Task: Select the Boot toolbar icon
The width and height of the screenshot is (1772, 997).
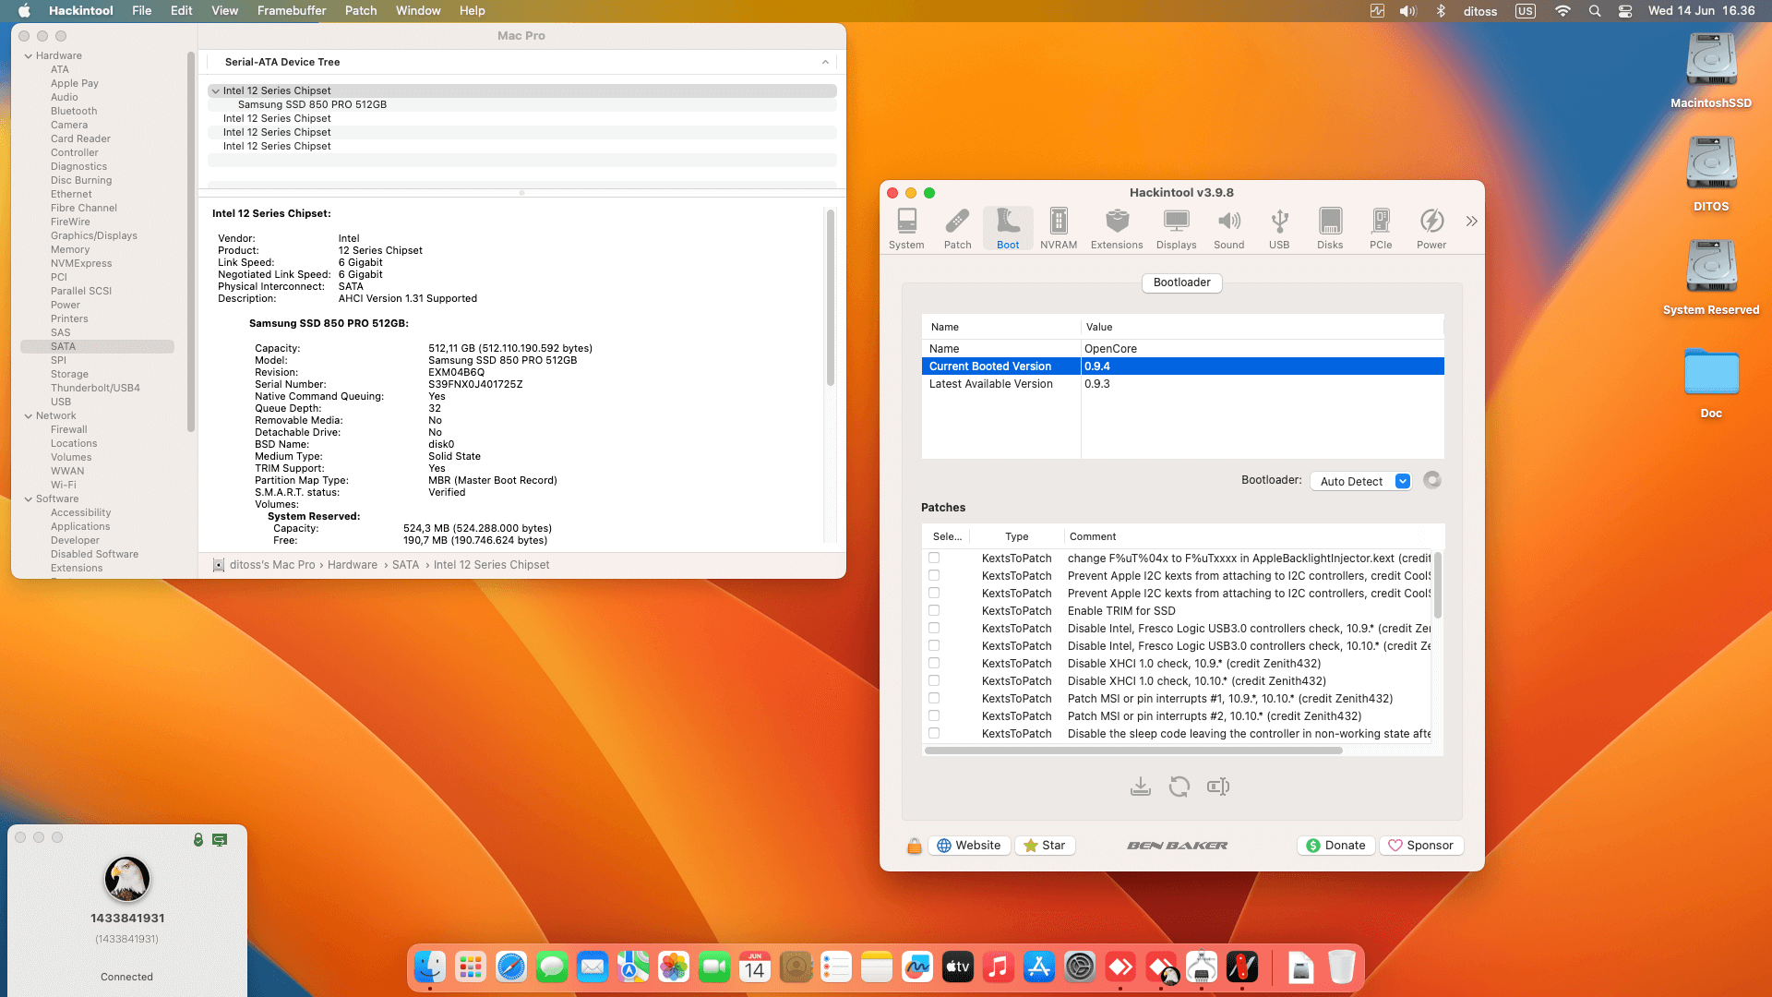Action: (1008, 228)
